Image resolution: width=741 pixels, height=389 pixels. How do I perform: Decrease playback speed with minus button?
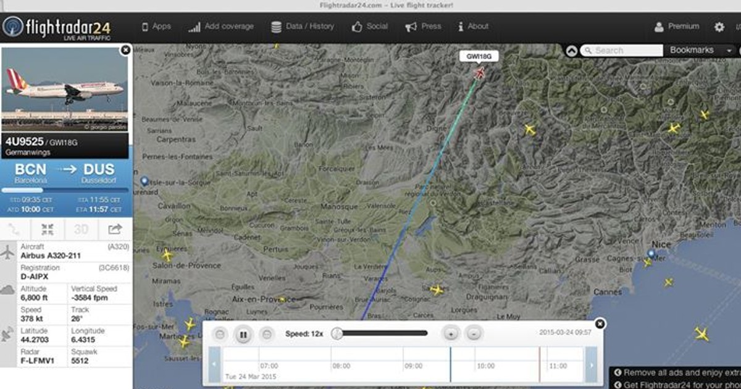474,333
